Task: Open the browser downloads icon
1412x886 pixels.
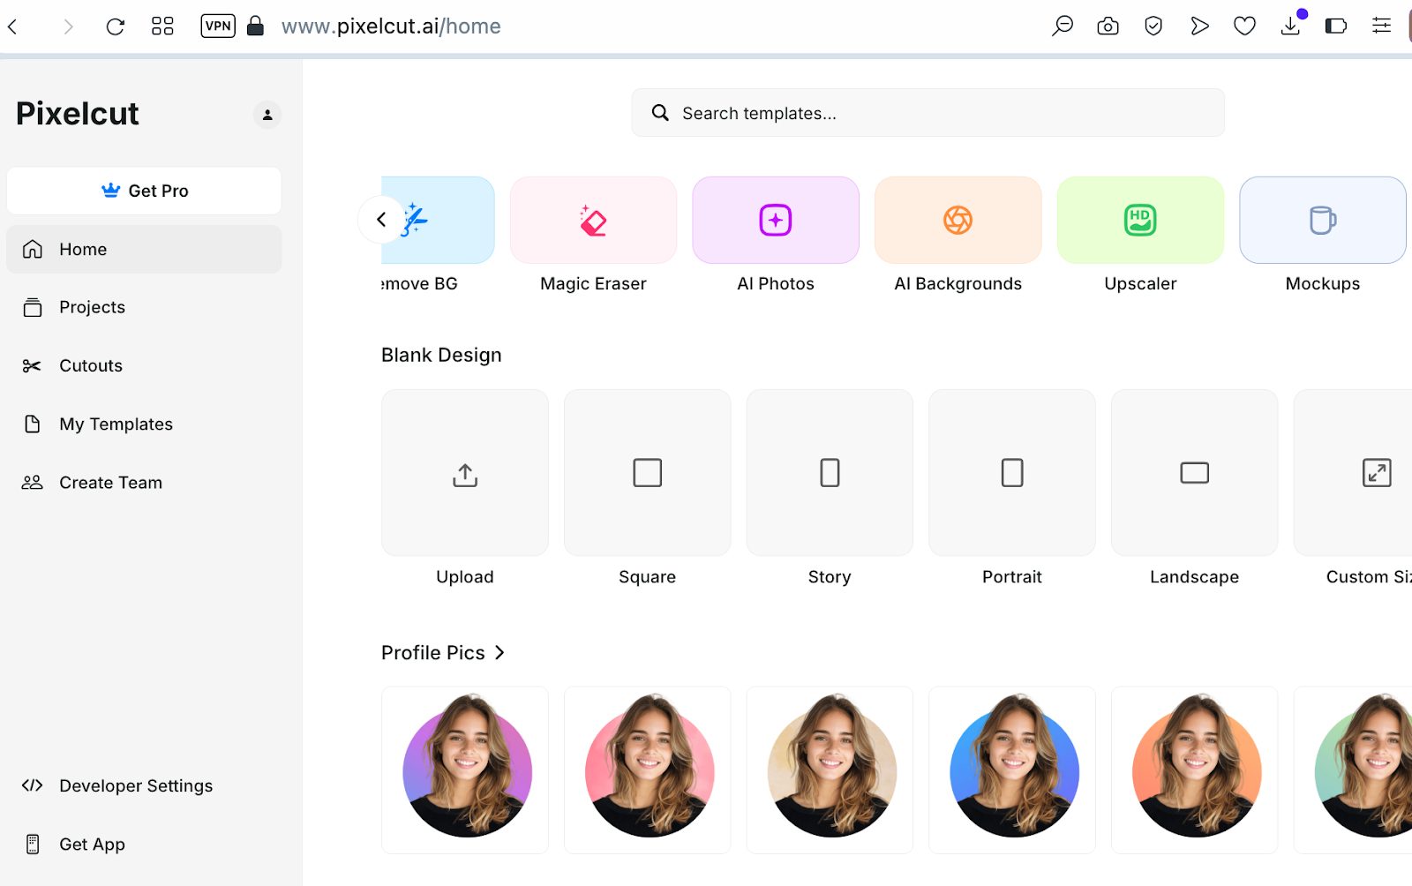Action: coord(1291,26)
